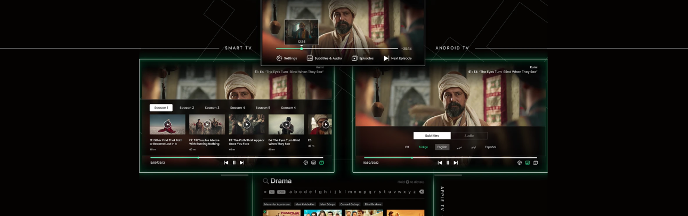Choose Urdu (اردو) subtitle language
The width and height of the screenshot is (688, 216).
473,147
